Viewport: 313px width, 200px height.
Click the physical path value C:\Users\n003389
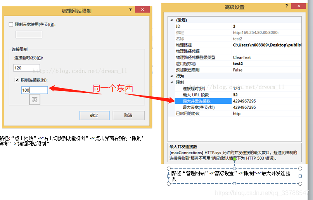[x=267, y=45]
